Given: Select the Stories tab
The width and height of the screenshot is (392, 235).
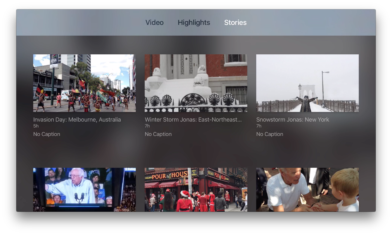Looking at the screenshot, I should pos(235,23).
